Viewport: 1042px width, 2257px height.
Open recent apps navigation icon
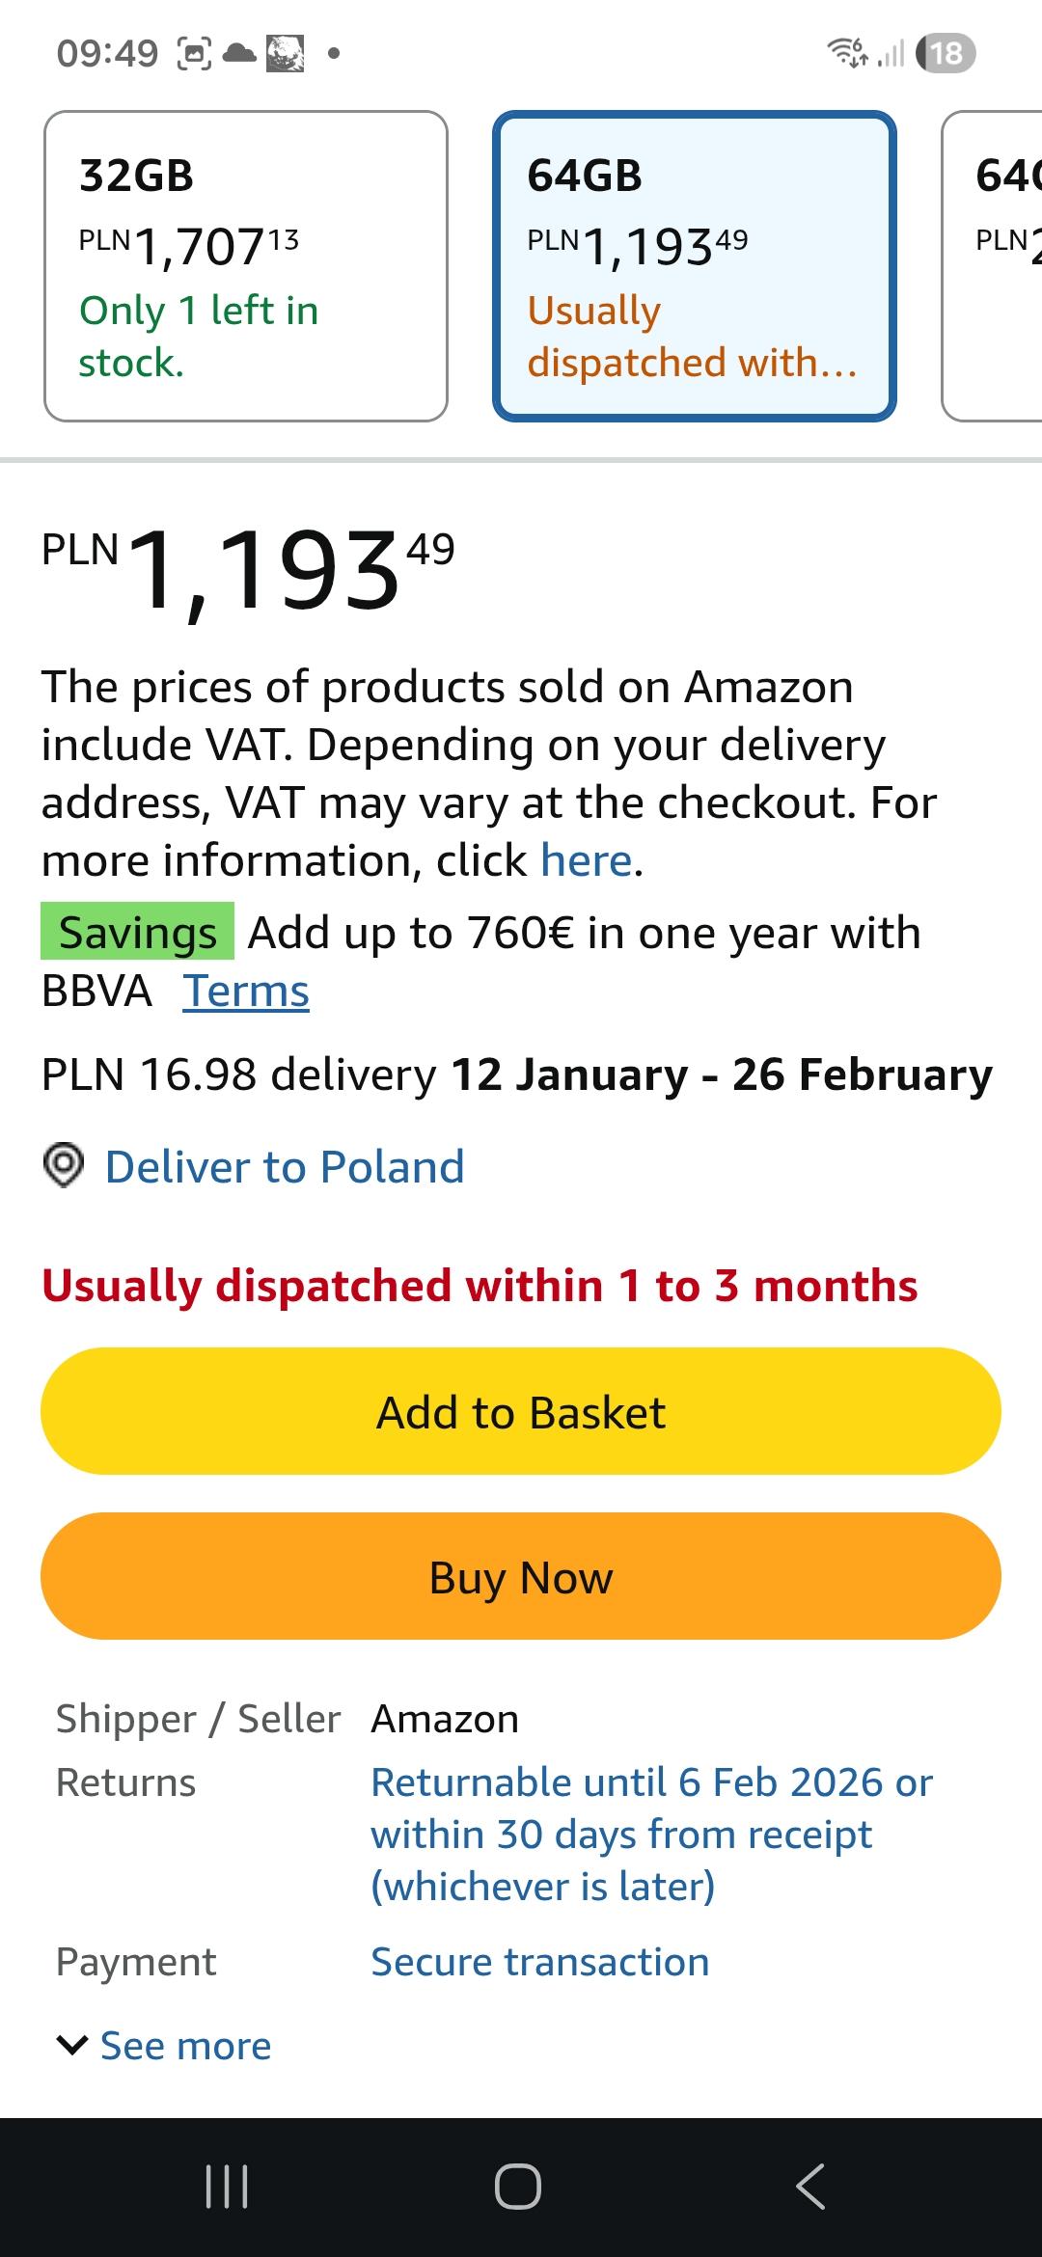pos(228,2186)
